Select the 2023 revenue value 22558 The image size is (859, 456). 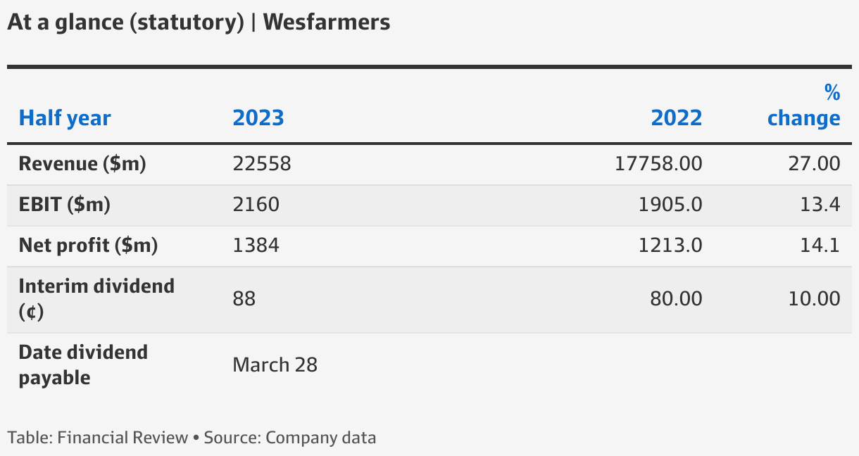coord(262,164)
